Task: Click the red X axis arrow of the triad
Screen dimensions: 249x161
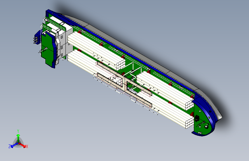Action: pyautogui.click(x=23, y=145)
